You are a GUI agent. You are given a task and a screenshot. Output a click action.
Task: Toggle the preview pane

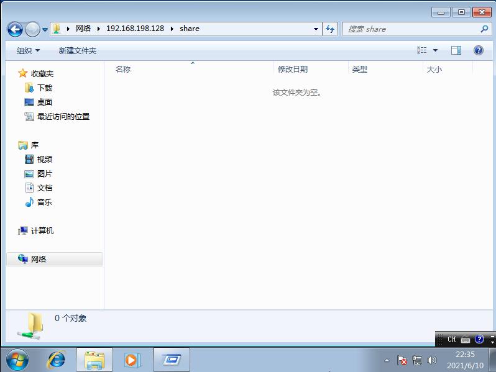pyautogui.click(x=456, y=50)
